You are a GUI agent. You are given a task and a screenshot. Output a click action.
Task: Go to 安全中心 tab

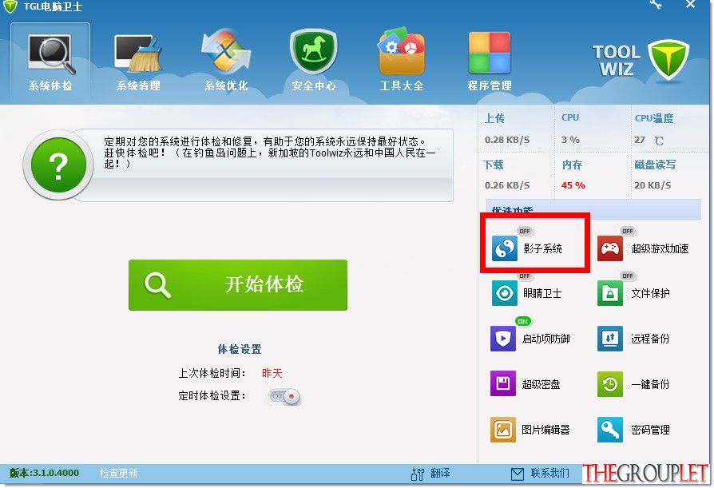pyautogui.click(x=314, y=61)
